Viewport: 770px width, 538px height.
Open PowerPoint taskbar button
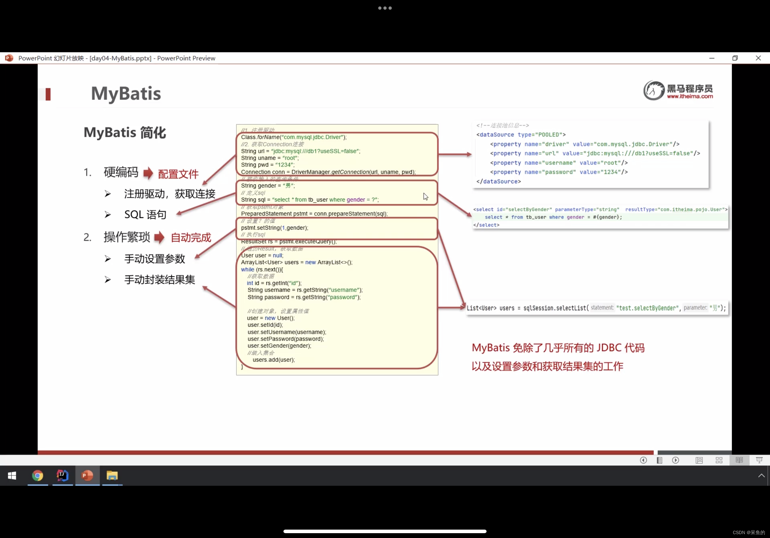[87, 476]
